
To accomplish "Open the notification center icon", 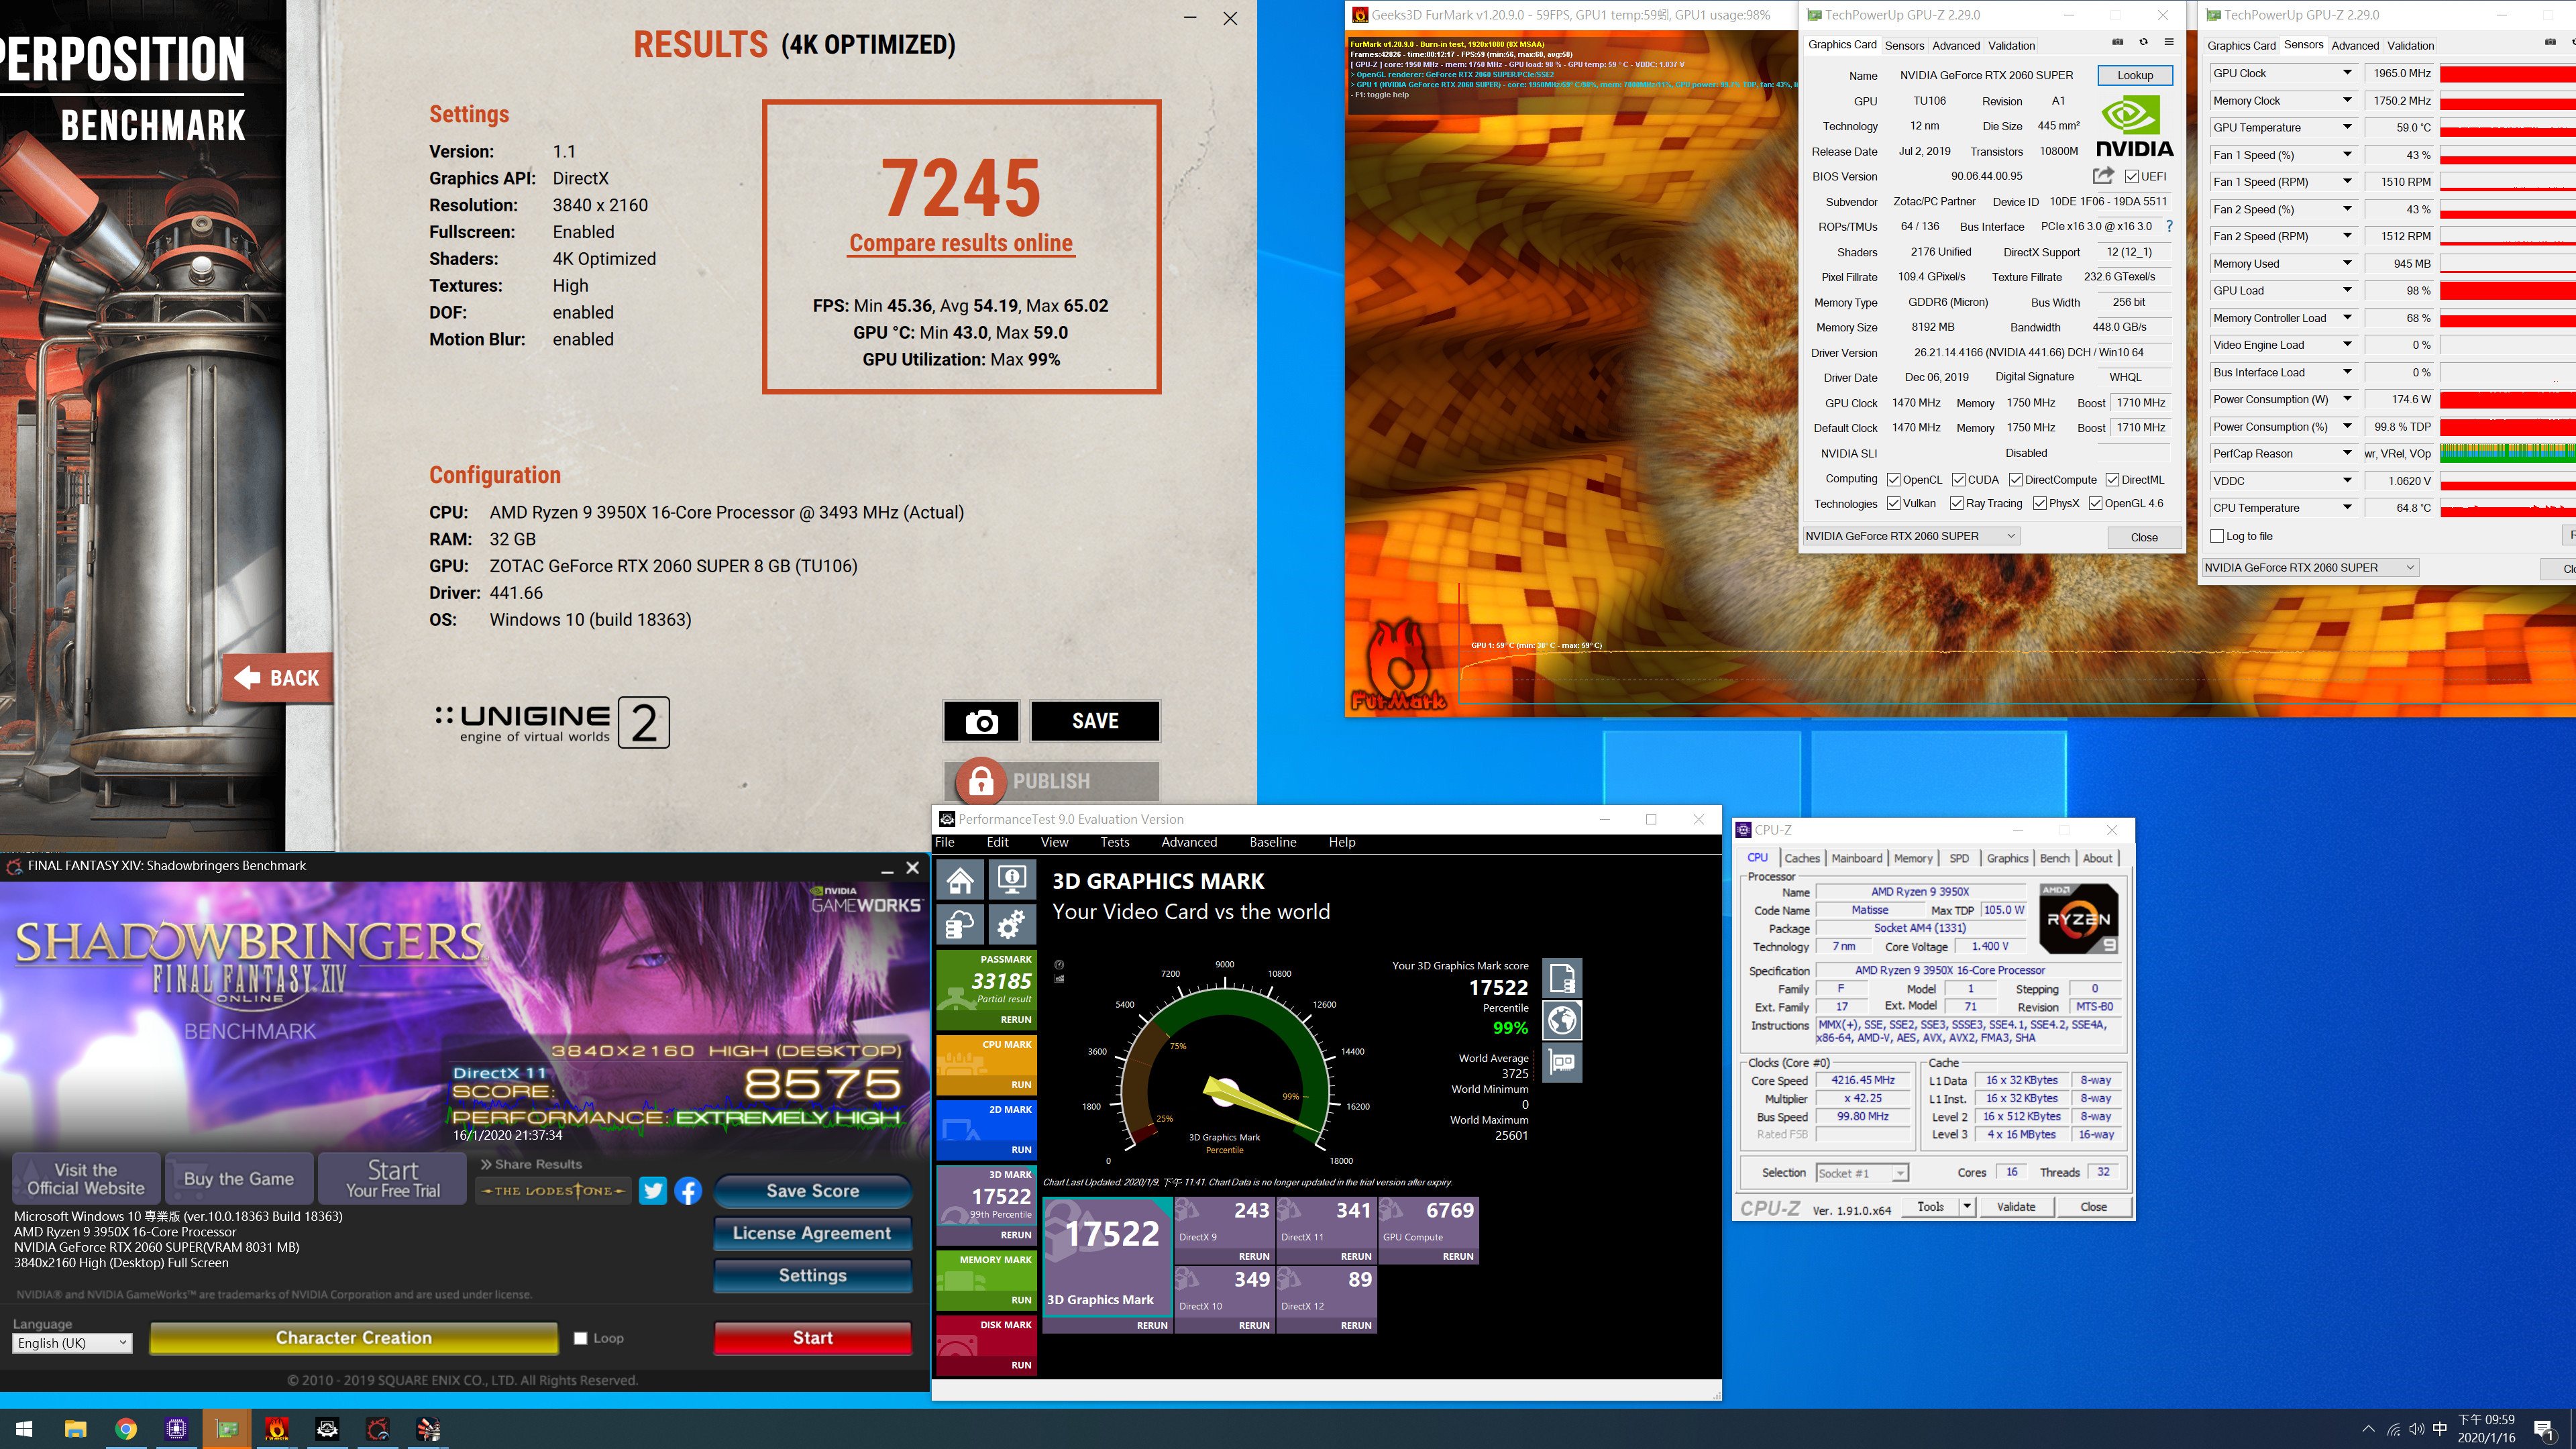I will tap(2544, 1429).
